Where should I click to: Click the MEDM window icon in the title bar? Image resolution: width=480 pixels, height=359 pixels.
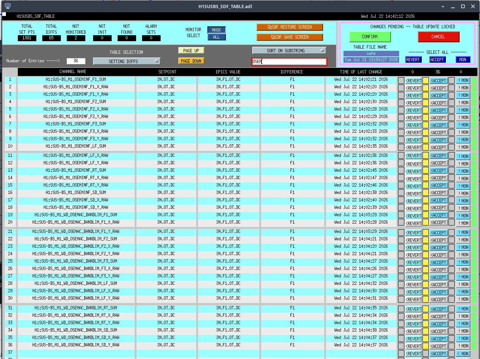[8, 6]
